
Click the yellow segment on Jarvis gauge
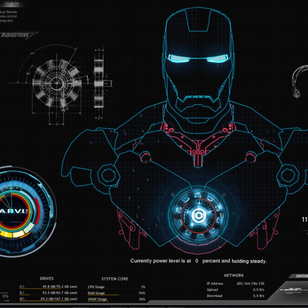pyautogui.click(x=6, y=234)
